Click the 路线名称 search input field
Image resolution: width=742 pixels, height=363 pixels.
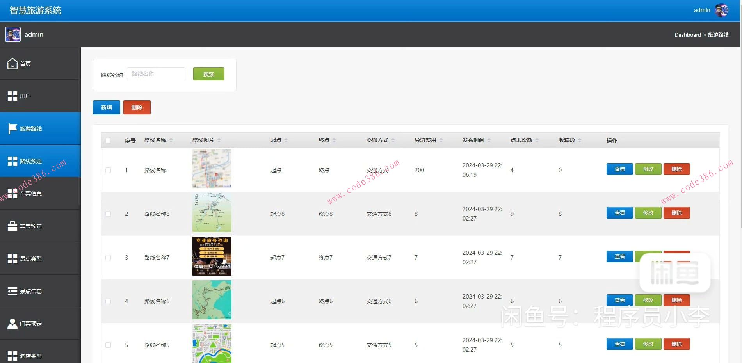156,74
